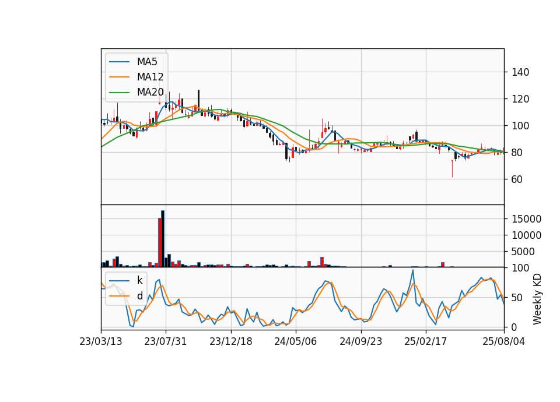
Task: Click the 25/02/17 date tick label
Action: [425, 341]
